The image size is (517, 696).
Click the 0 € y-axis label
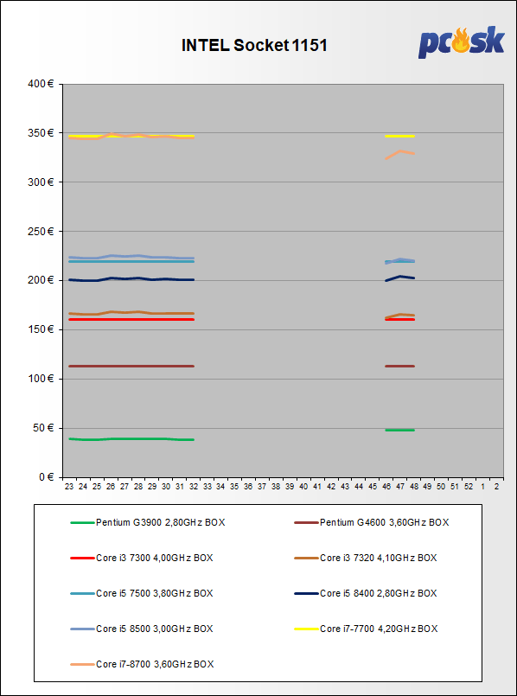click(47, 477)
